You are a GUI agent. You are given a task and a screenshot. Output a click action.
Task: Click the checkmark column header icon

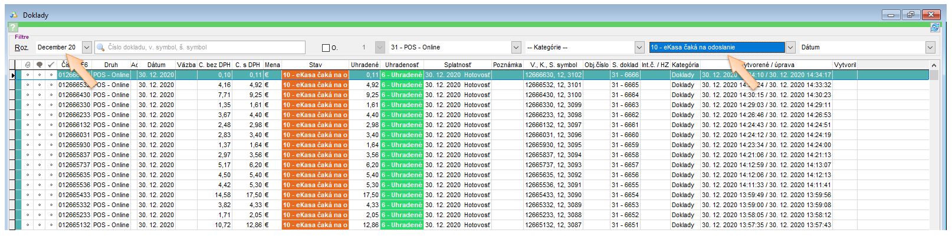pos(51,65)
